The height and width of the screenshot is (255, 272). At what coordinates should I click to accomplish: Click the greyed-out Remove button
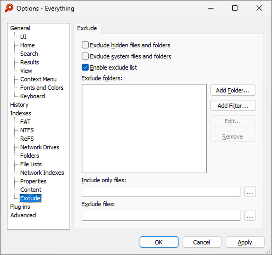click(x=233, y=136)
